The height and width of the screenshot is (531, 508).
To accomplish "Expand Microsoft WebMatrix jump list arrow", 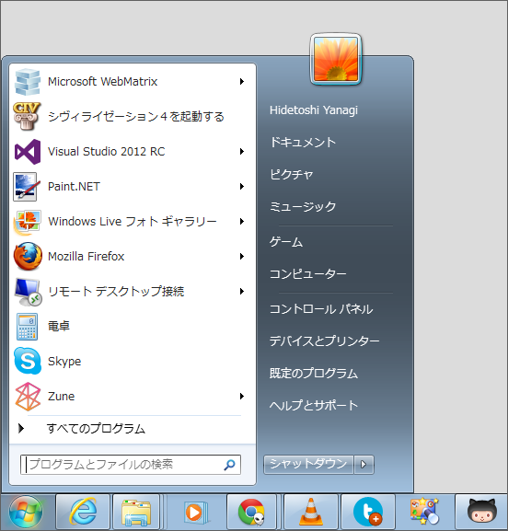I will 242,82.
